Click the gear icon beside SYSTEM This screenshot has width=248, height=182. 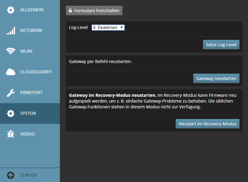(11, 114)
